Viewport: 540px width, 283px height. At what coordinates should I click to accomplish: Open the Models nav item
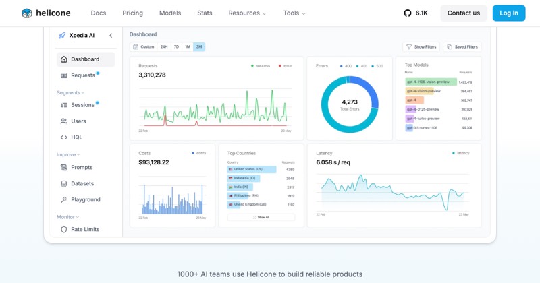[170, 13]
